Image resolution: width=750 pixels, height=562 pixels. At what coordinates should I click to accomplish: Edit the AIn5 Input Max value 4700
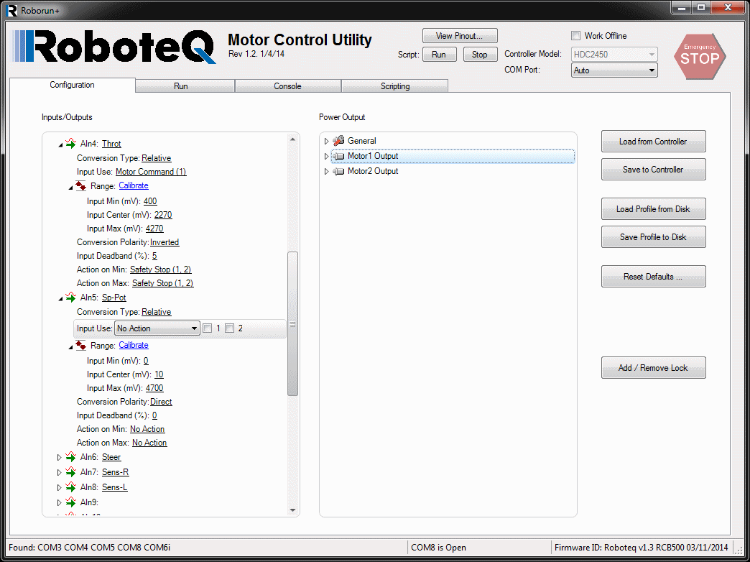click(154, 388)
